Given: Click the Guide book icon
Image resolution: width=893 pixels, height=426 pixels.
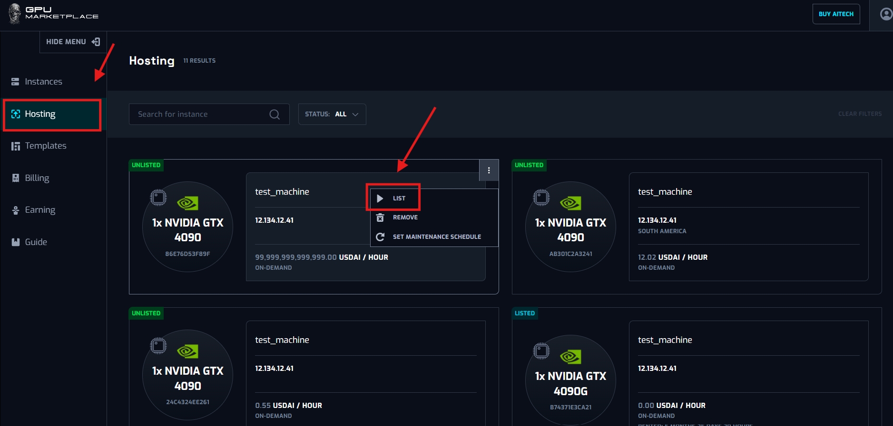Looking at the screenshot, I should (x=15, y=242).
